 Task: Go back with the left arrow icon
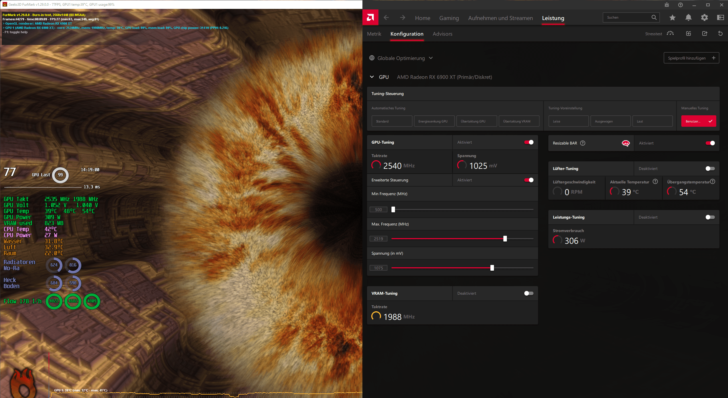point(386,18)
